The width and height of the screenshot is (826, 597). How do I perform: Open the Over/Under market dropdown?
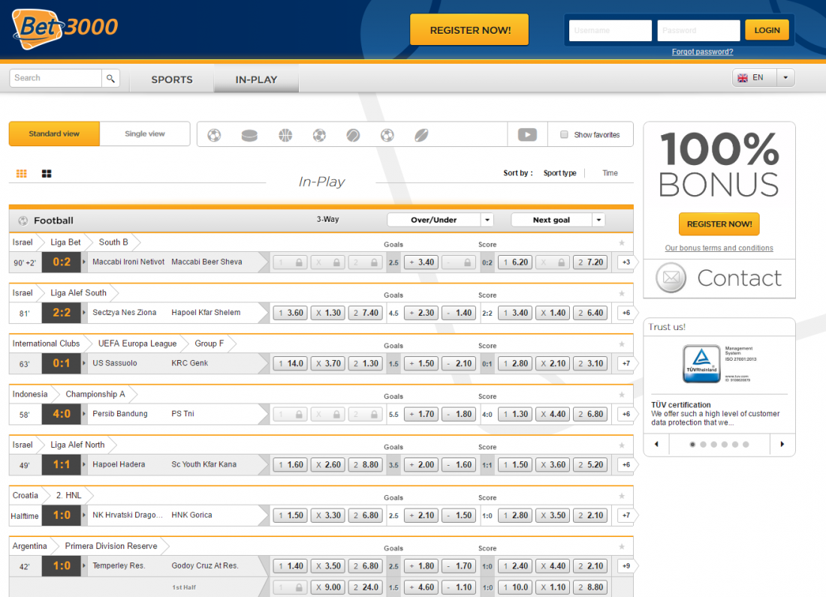[440, 220]
